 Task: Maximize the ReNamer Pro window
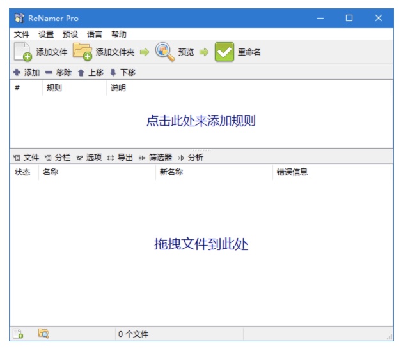(349, 18)
